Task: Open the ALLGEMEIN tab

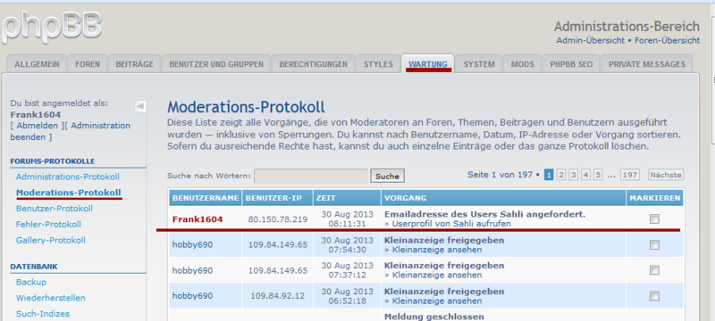Action: pos(37,64)
